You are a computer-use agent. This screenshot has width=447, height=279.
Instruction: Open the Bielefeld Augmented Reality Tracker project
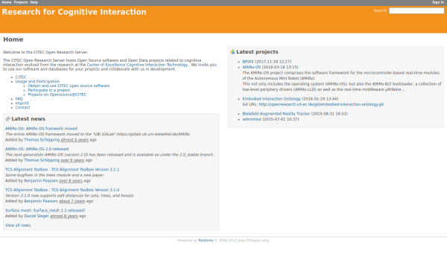point(276,114)
